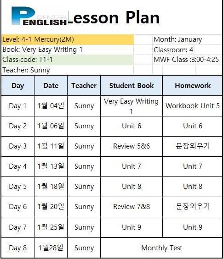
Task: Click the Homework column header
Action: click(x=193, y=86)
